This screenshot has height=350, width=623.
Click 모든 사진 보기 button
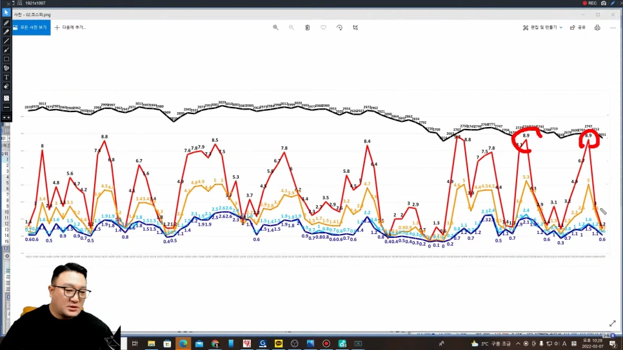[31, 28]
